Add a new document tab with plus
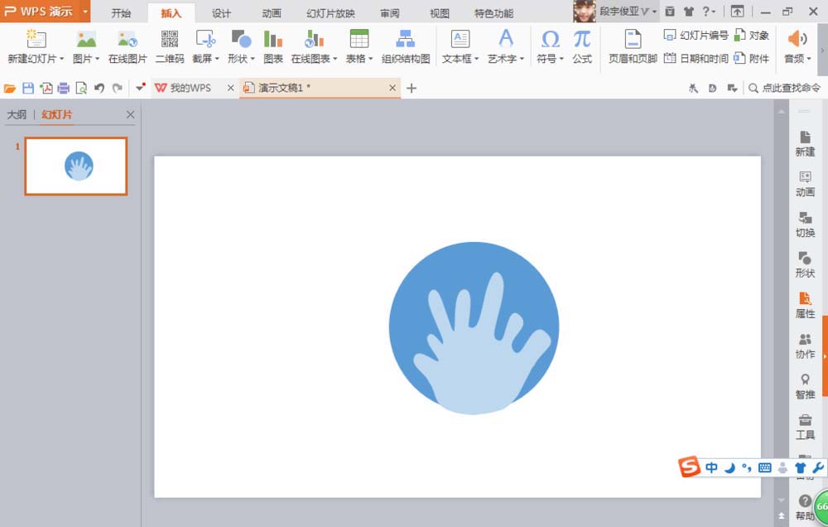This screenshot has height=527, width=828. coord(412,89)
